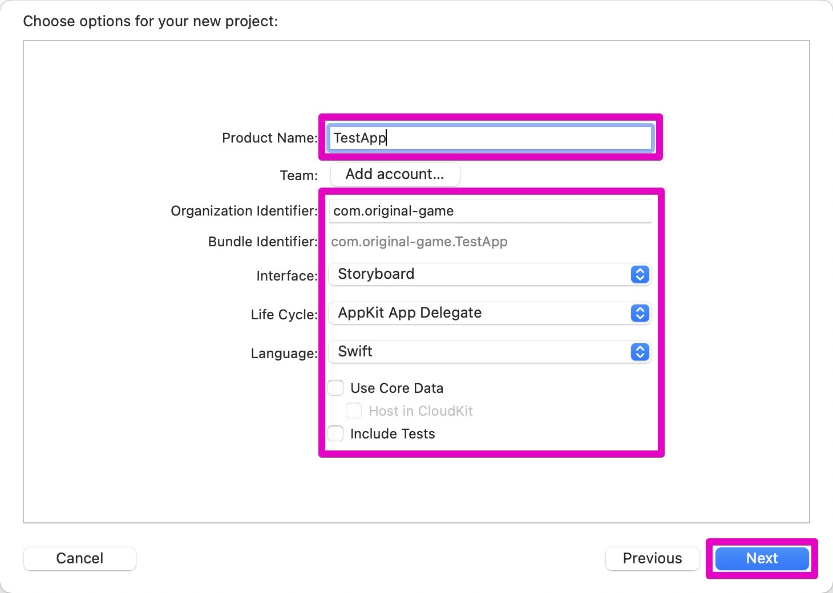Image resolution: width=833 pixels, height=593 pixels.
Task: Click the blue chevron icon beside AppKit App Delegate
Action: [640, 313]
